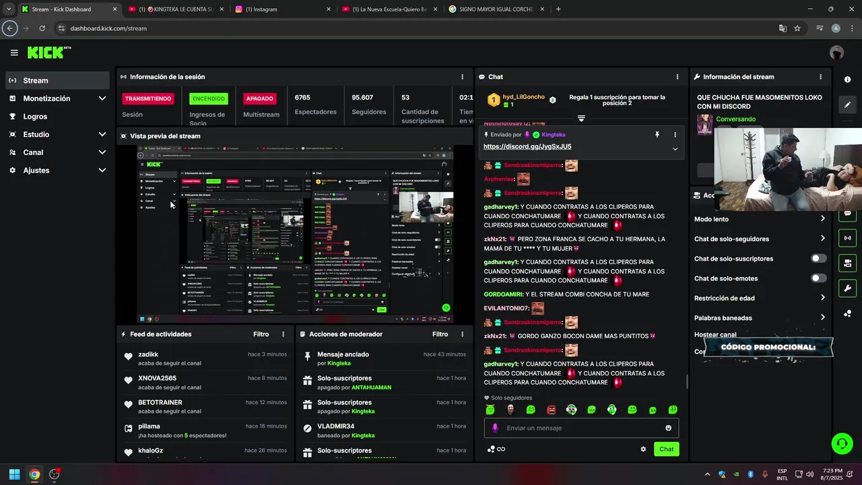The image size is (862, 485).
Task: Open Acciones de moderador three-dot menu
Action: pyautogui.click(x=462, y=334)
